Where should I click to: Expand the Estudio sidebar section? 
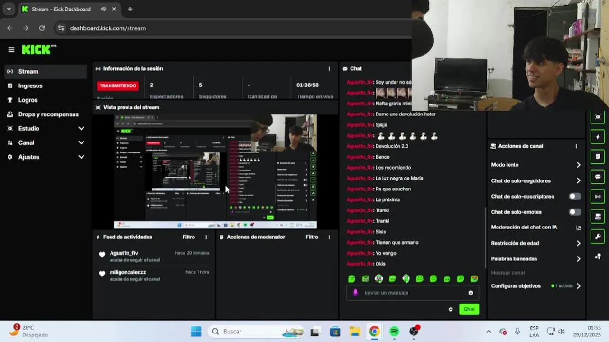point(81,128)
